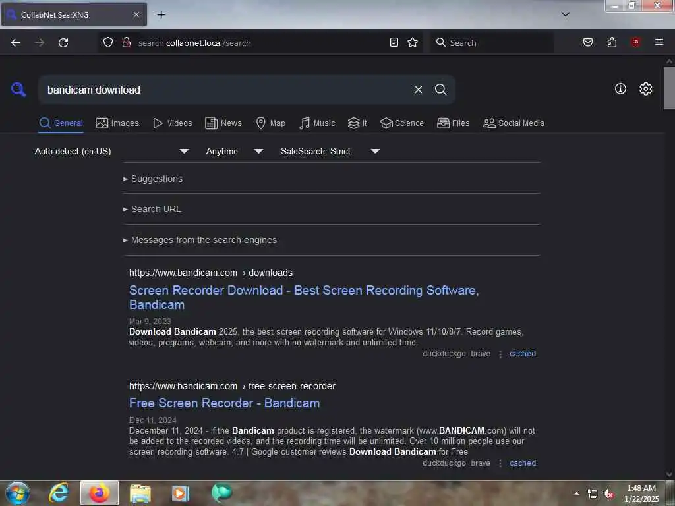Open the Save to Pocket button
Image resolution: width=675 pixels, height=506 pixels.
(x=588, y=42)
